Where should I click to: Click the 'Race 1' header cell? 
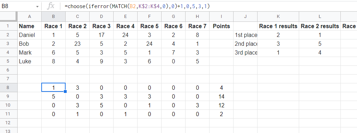(x=53, y=26)
